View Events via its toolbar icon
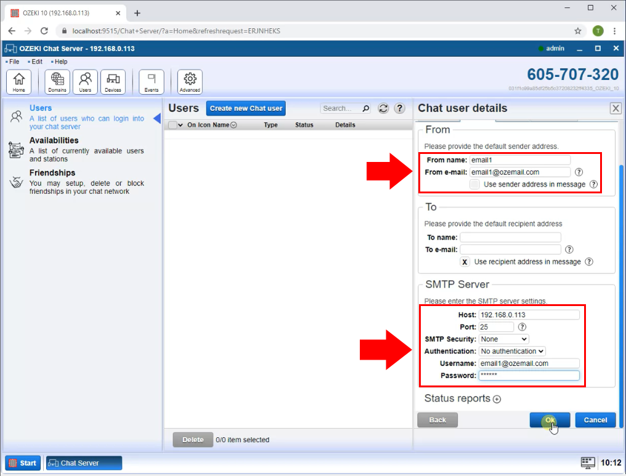Viewport: 626px width, 476px height. [x=151, y=81]
